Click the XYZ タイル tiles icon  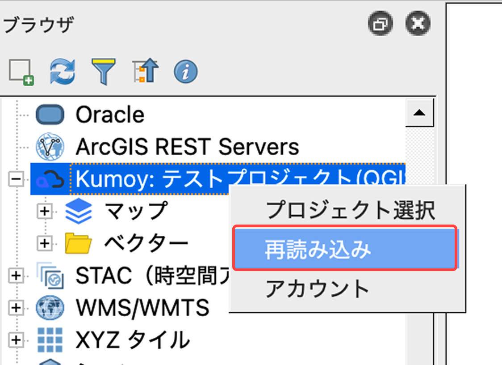(x=50, y=340)
